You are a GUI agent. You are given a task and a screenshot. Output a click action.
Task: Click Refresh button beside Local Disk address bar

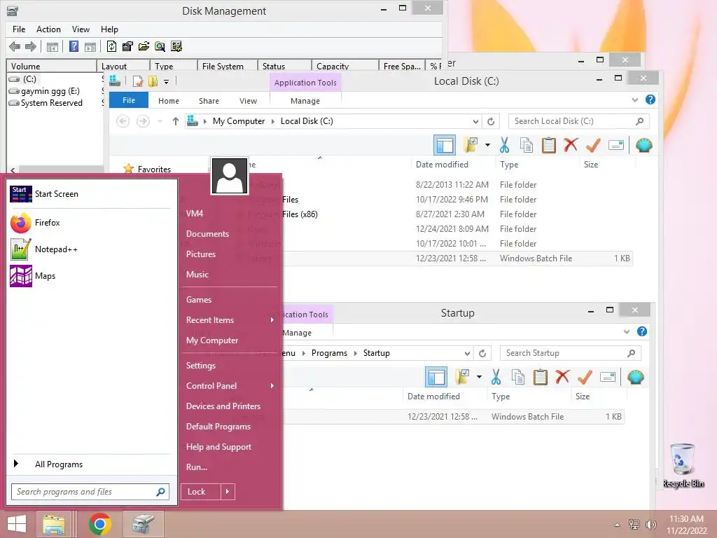[491, 121]
